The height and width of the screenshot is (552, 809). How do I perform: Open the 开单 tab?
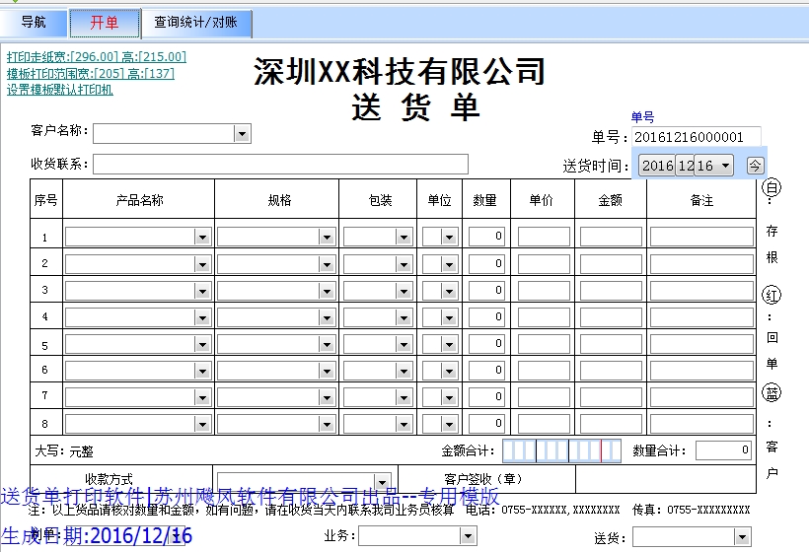[105, 23]
